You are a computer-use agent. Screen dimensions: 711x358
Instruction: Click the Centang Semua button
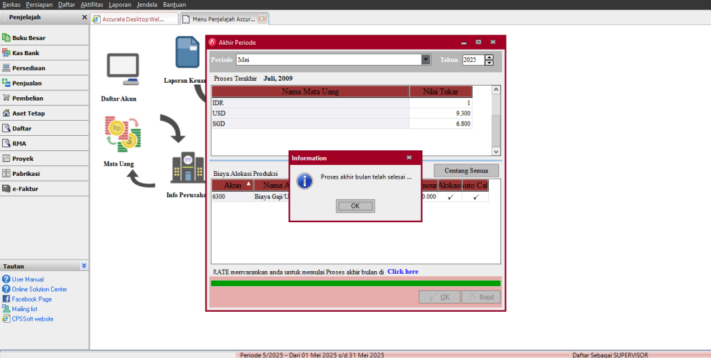point(466,170)
